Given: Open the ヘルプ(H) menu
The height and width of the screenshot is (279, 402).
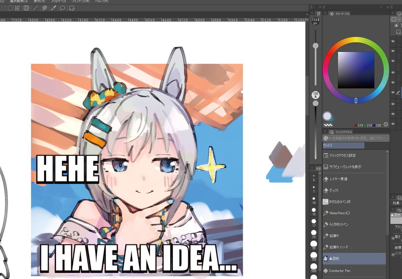Looking at the screenshot, I should (x=102, y=2).
